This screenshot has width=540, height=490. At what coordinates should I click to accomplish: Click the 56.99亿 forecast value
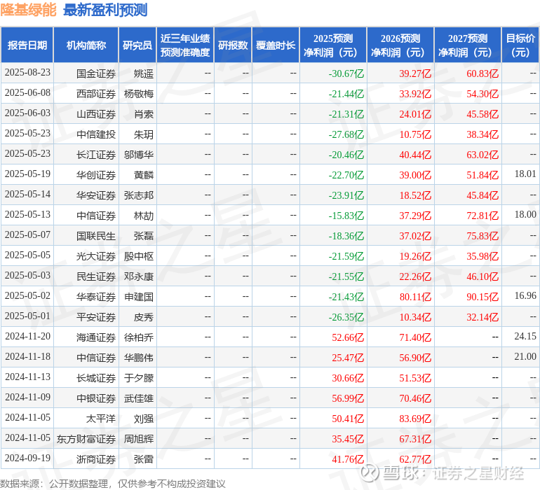click(x=348, y=398)
